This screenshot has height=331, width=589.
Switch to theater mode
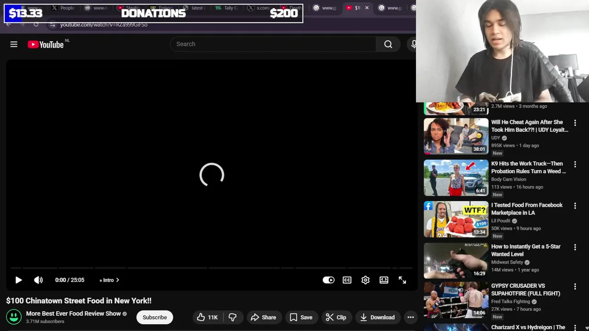click(384, 280)
